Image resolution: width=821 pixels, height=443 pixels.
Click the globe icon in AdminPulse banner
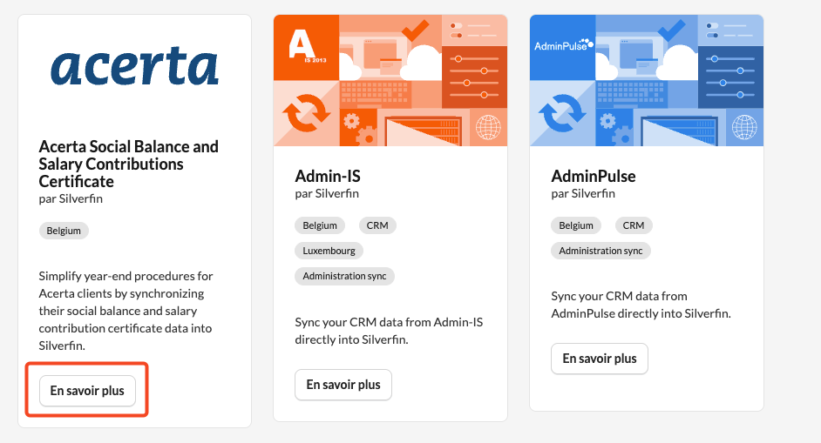[744, 127]
